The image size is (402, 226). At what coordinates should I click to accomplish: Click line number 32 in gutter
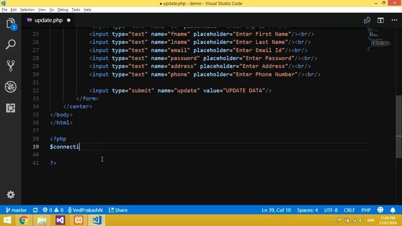coord(36,90)
